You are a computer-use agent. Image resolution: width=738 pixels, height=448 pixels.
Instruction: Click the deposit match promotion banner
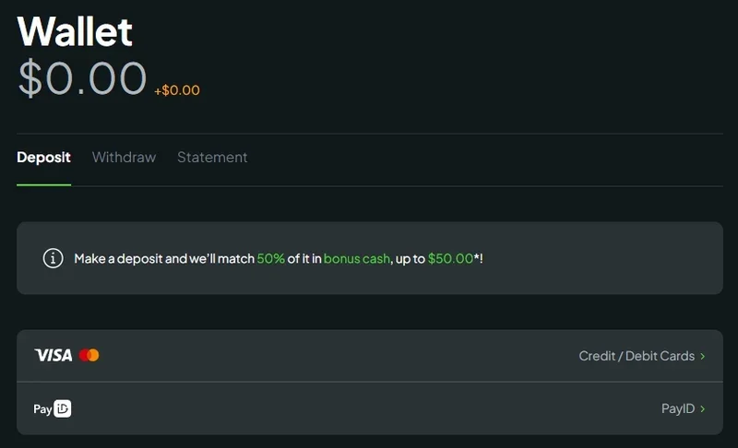pyautogui.click(x=370, y=258)
